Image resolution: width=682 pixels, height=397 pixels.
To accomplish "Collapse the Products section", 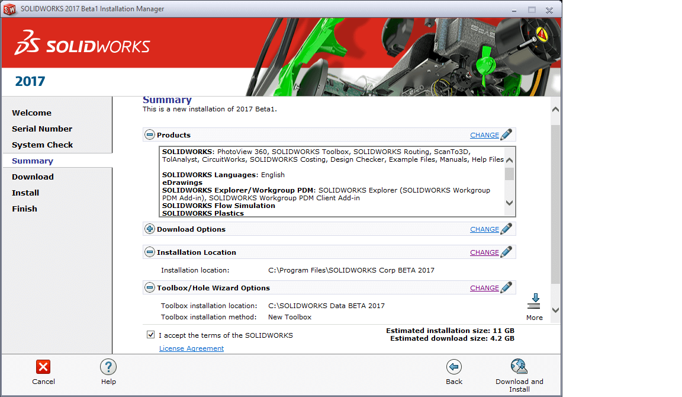I will click(x=150, y=135).
